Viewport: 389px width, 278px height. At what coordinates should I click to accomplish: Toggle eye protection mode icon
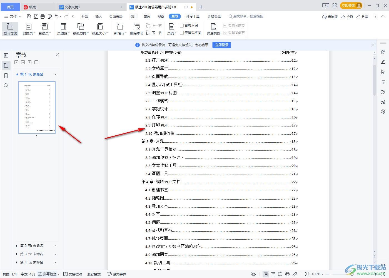(253, 274)
